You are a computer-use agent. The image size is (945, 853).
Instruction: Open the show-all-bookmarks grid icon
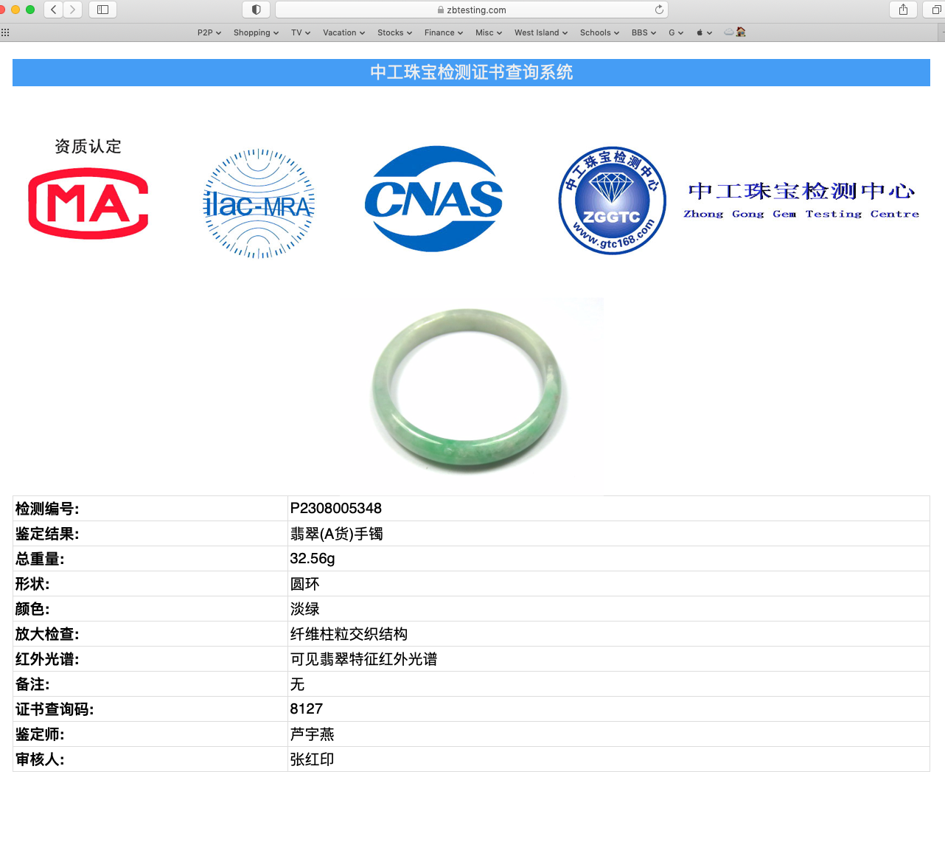coord(5,32)
